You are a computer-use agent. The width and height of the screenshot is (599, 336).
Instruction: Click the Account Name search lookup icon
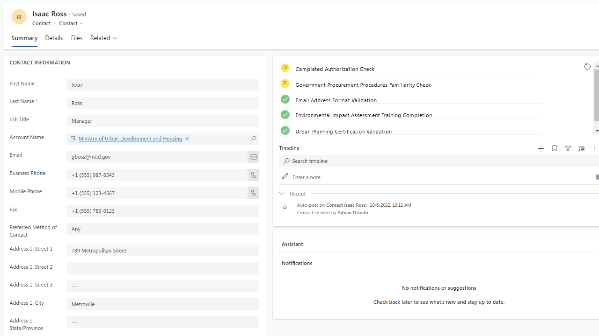[x=253, y=139]
